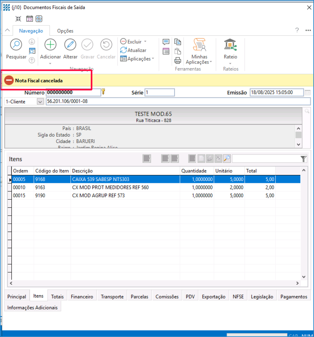Click the Alterar pencil icon
This screenshot has width=314, height=337.
tap(70, 45)
